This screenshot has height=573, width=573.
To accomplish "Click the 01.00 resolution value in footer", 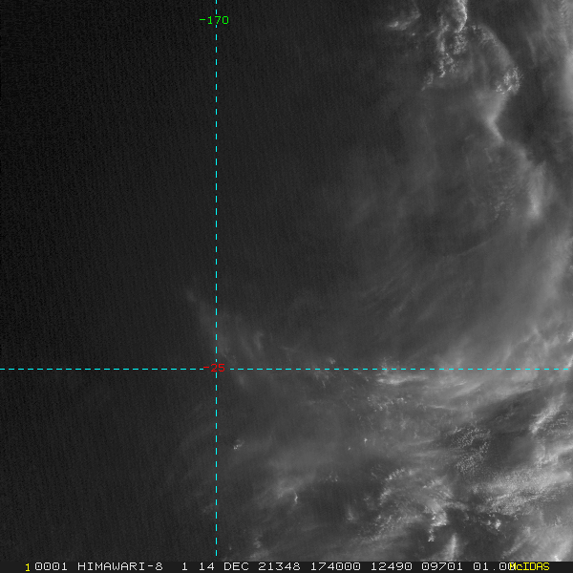I will (x=488, y=566).
